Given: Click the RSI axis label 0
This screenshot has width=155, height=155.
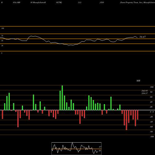Looking at the screenshot, I should tap(2, 53).
